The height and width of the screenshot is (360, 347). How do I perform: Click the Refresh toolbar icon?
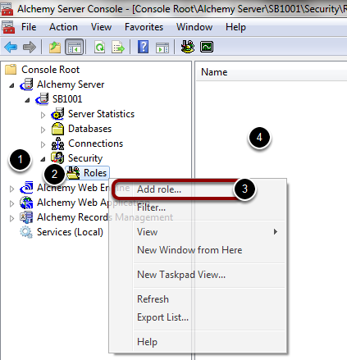100,47
